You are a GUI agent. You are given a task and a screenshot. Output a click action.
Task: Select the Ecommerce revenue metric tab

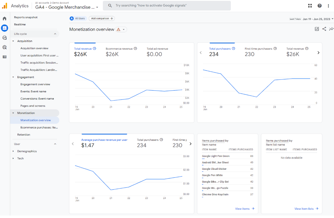pyautogui.click(x=121, y=52)
